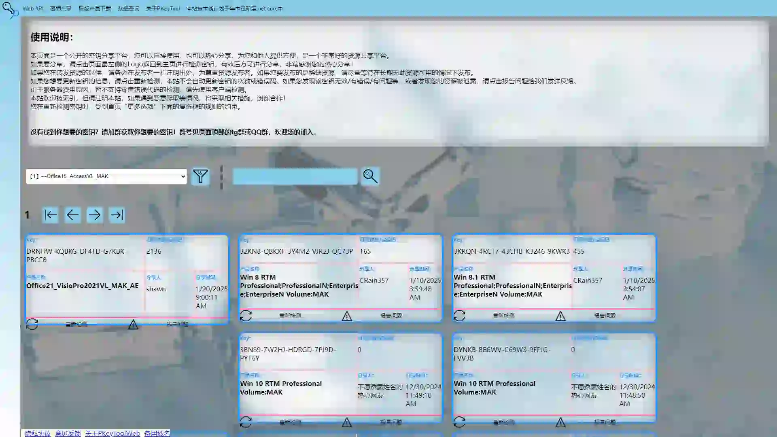
Task: Click 重新检测 on the Win 8.1 RTM card
Action: tap(504, 316)
